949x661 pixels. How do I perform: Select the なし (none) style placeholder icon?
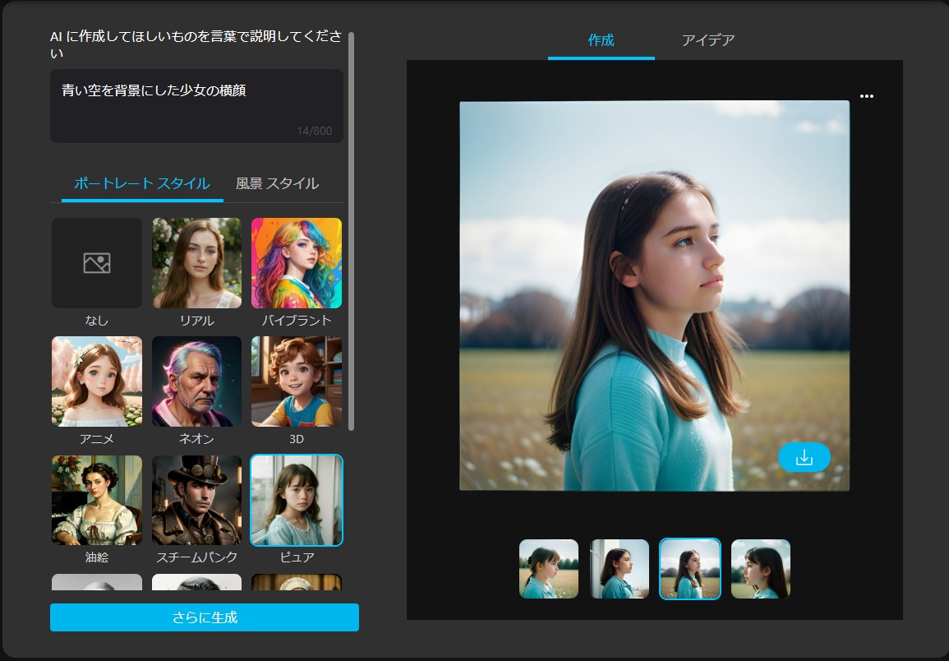(x=97, y=263)
